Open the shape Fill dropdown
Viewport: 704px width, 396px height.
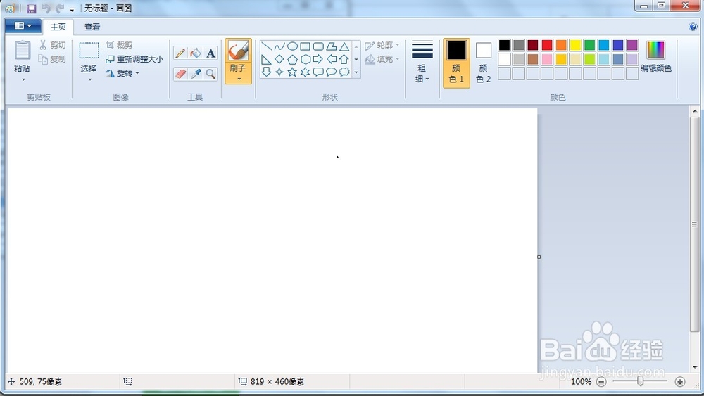click(382, 59)
